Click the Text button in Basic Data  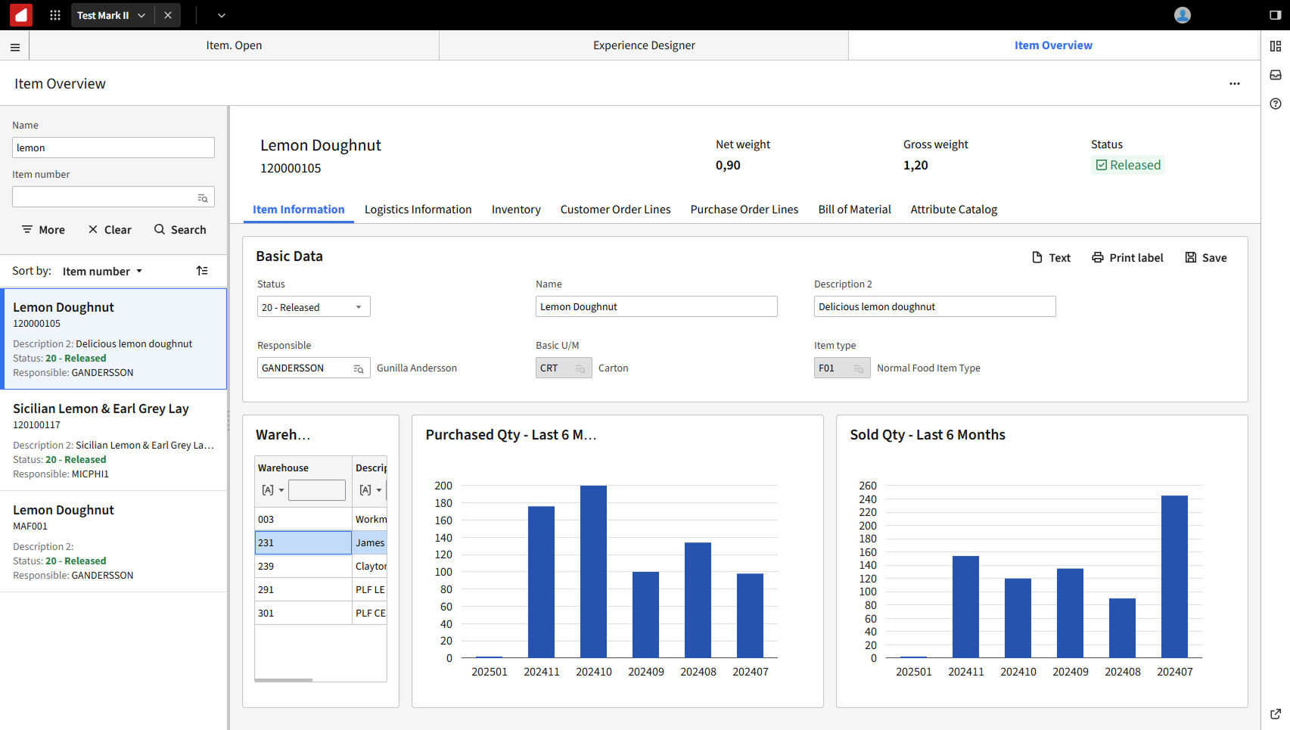1052,258
